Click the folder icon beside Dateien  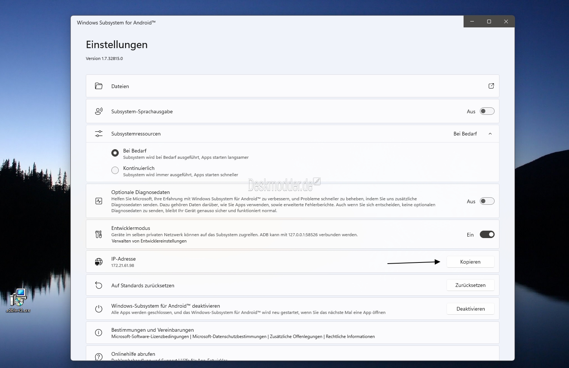pos(99,86)
